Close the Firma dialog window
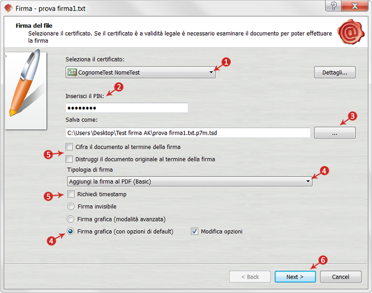The width and height of the screenshot is (372, 293). [x=355, y=6]
